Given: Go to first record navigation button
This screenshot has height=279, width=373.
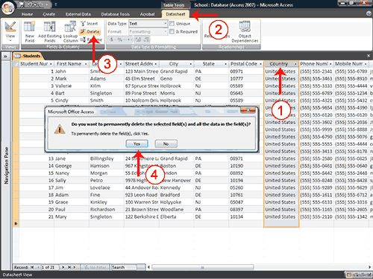Looking at the screenshot, I should pyautogui.click(x=32, y=267).
